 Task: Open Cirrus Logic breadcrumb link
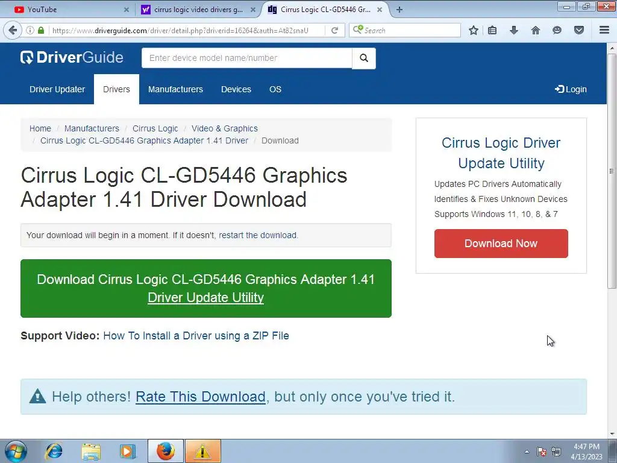coord(155,128)
